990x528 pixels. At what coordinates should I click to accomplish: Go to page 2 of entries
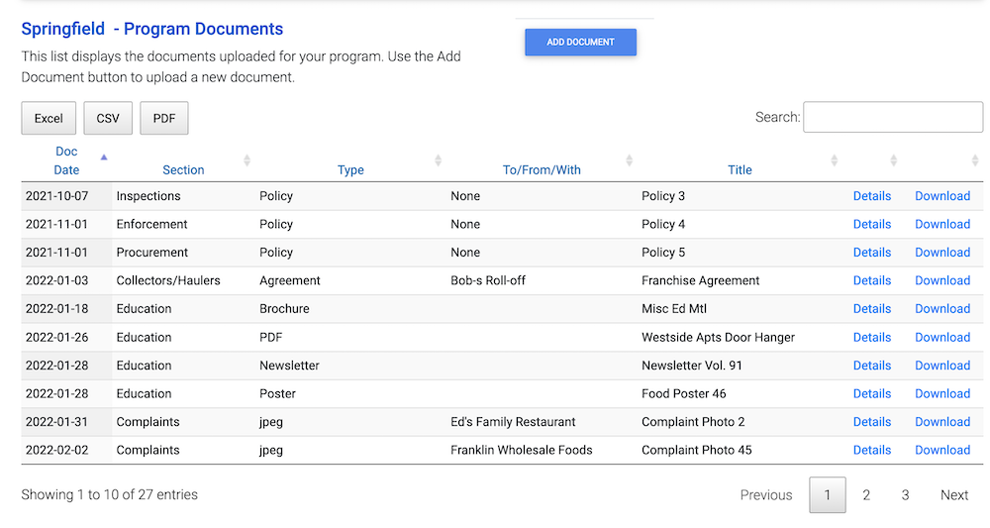tap(865, 495)
